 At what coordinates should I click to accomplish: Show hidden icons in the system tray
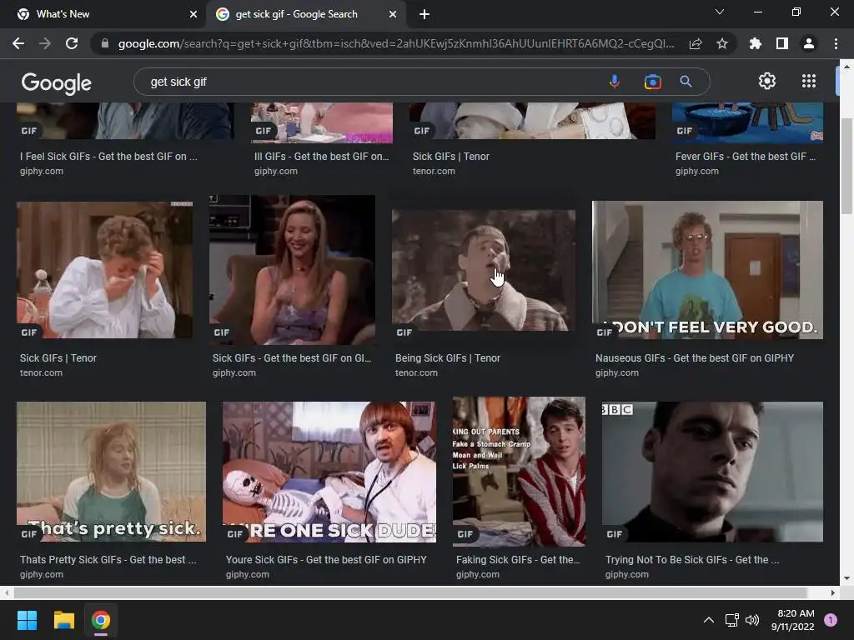click(x=709, y=620)
